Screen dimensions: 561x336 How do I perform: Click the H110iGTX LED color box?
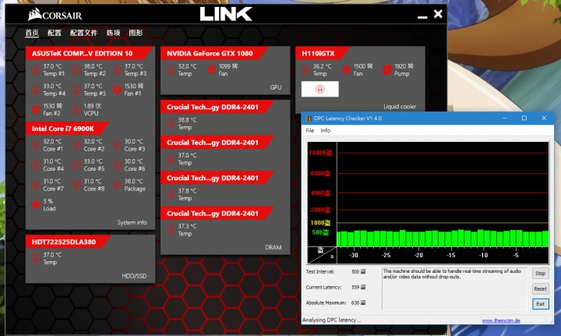click(320, 89)
